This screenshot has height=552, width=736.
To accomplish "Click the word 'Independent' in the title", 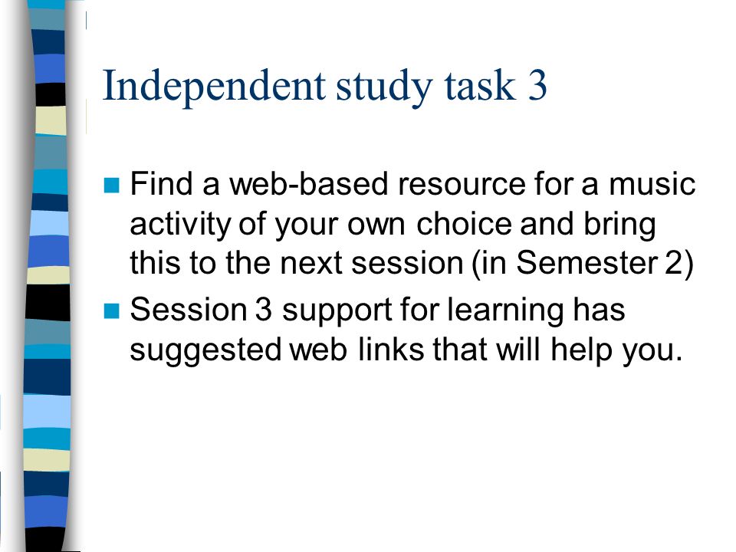I will 214,86.
